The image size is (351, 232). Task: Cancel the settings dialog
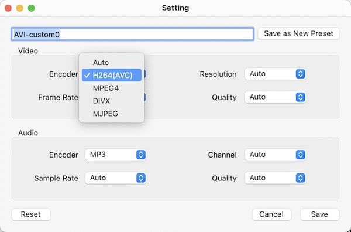point(271,214)
